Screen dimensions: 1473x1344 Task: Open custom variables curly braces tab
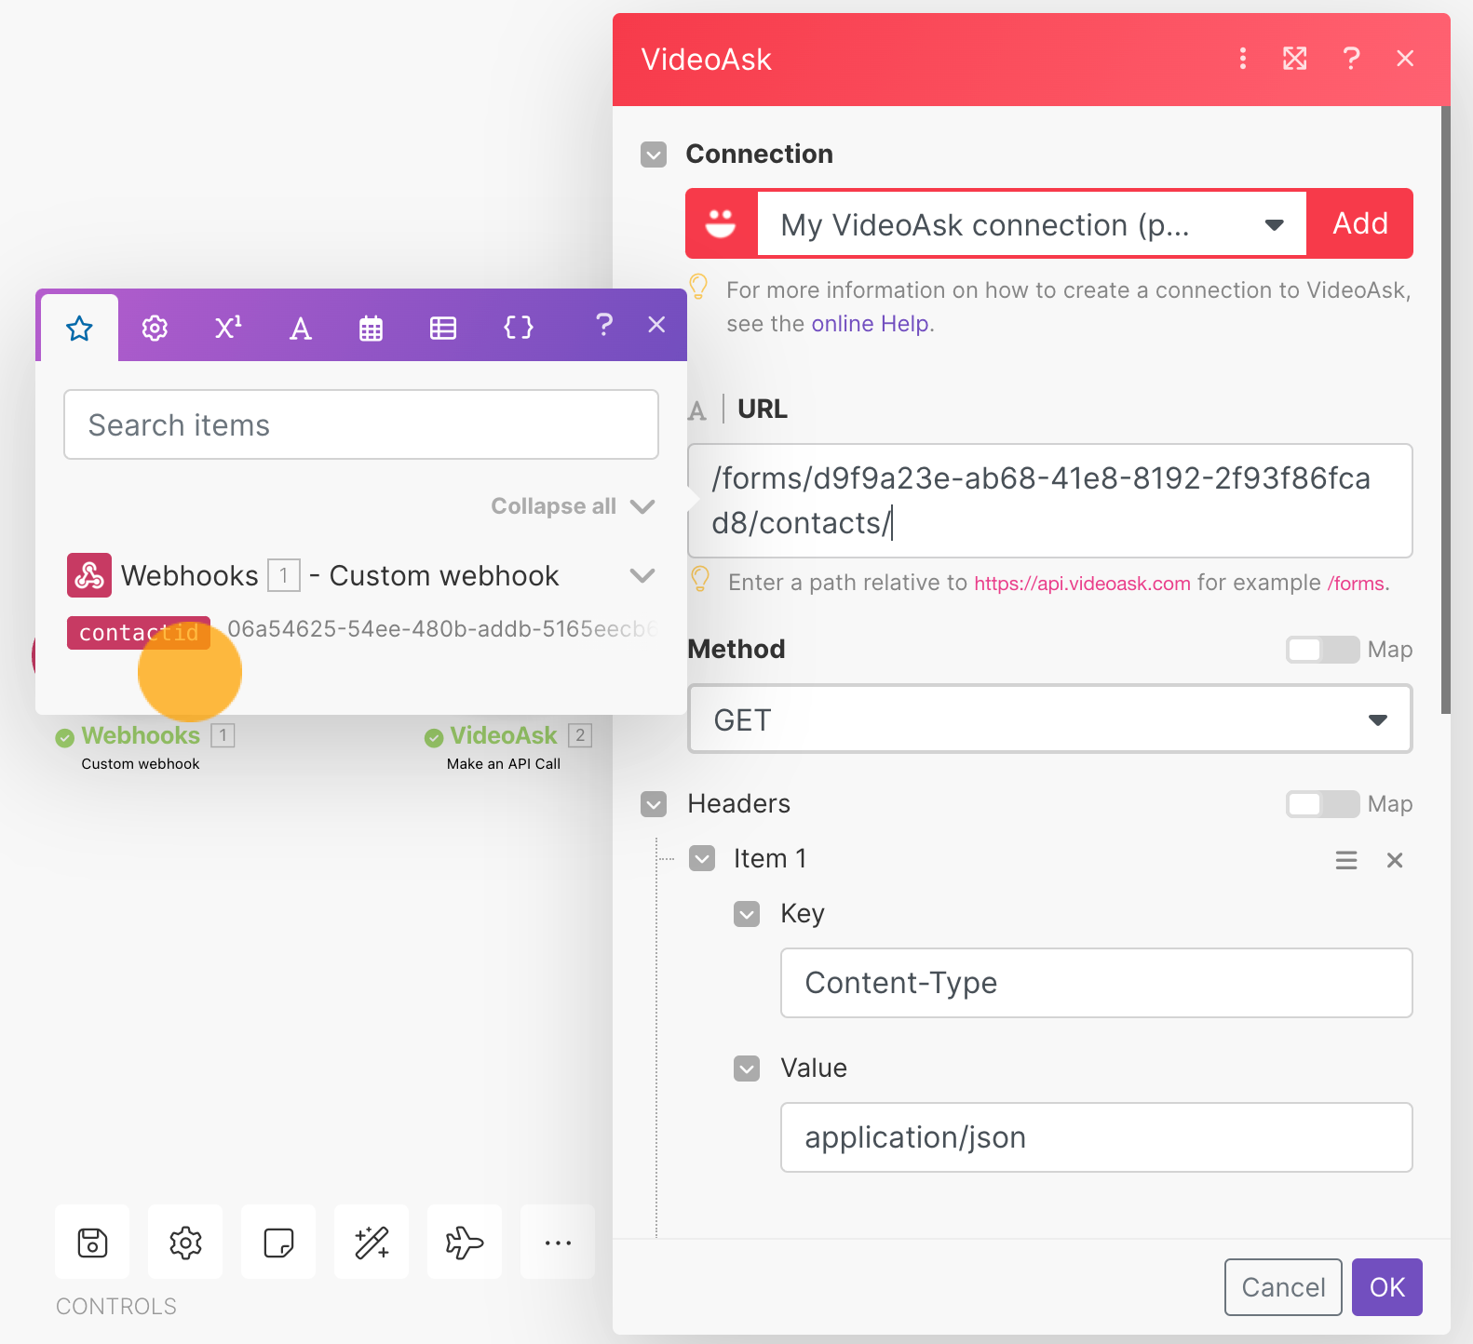tap(519, 328)
